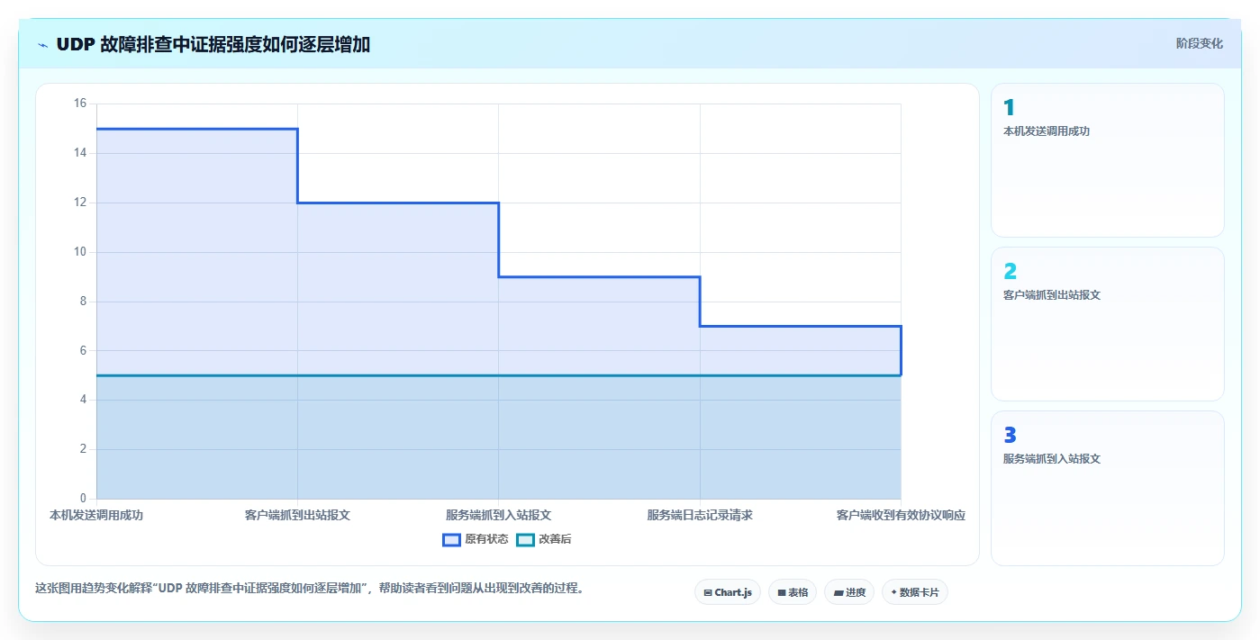Click the 阶段变化 label in header
The image size is (1260, 640).
pos(1199,43)
